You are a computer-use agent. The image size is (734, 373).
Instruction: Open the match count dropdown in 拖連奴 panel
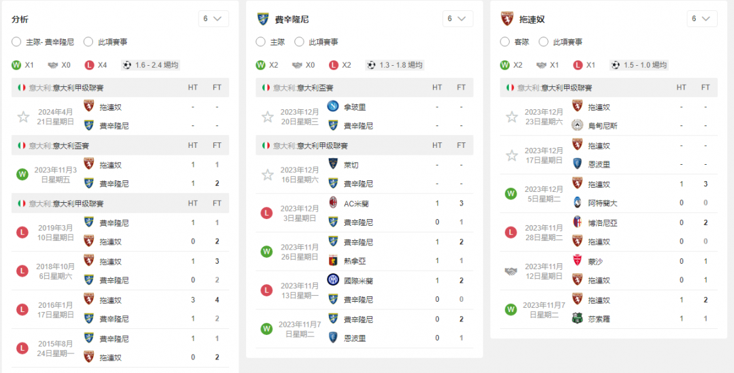coord(702,19)
